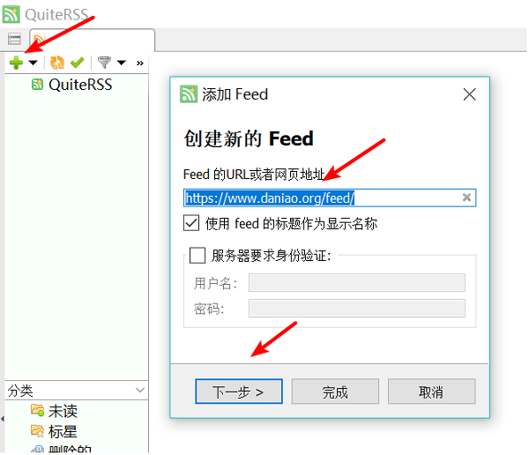This screenshot has height=455, width=529.
Task: Click the feed filter funnel icon
Action: [104, 63]
